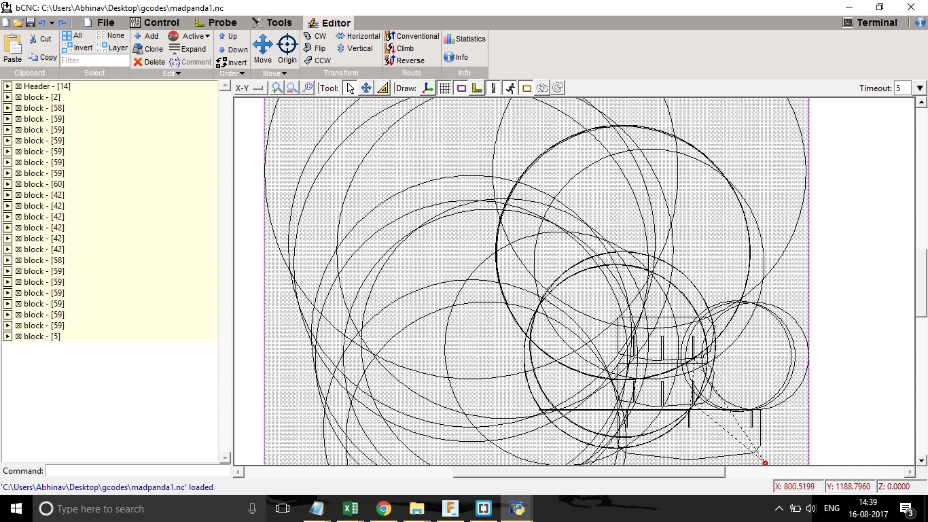
Task: Flip the selection using the Flip icon
Action: coord(313,48)
